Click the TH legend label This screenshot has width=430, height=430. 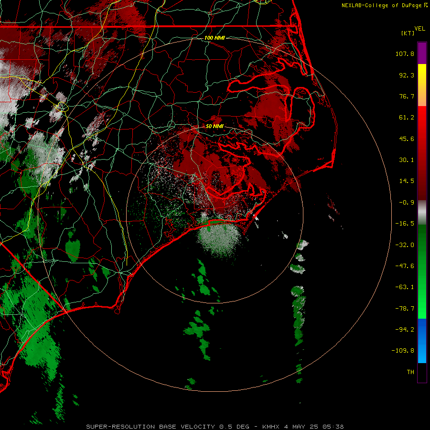pyautogui.click(x=410, y=372)
